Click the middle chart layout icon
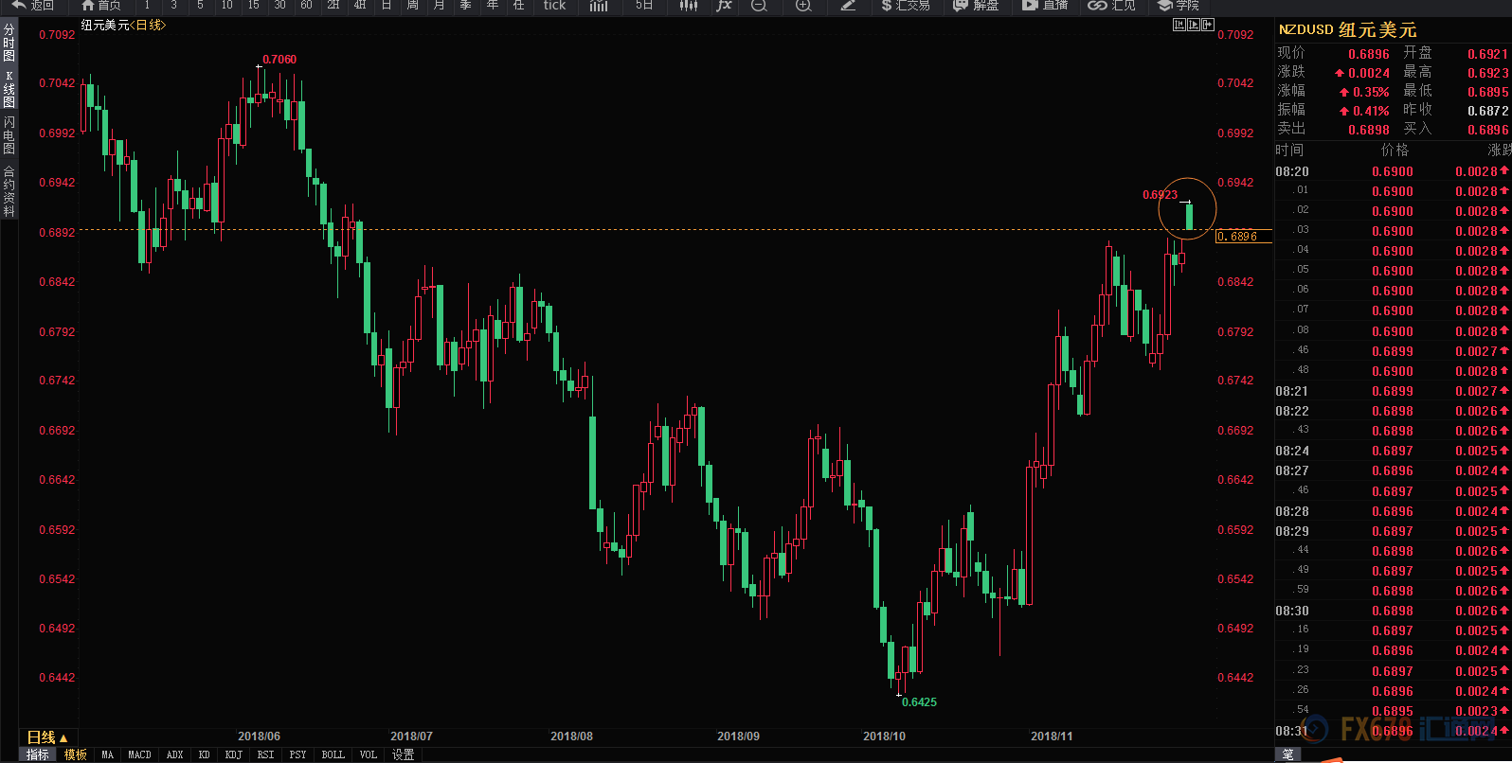This screenshot has width=1512, height=763. (1193, 25)
